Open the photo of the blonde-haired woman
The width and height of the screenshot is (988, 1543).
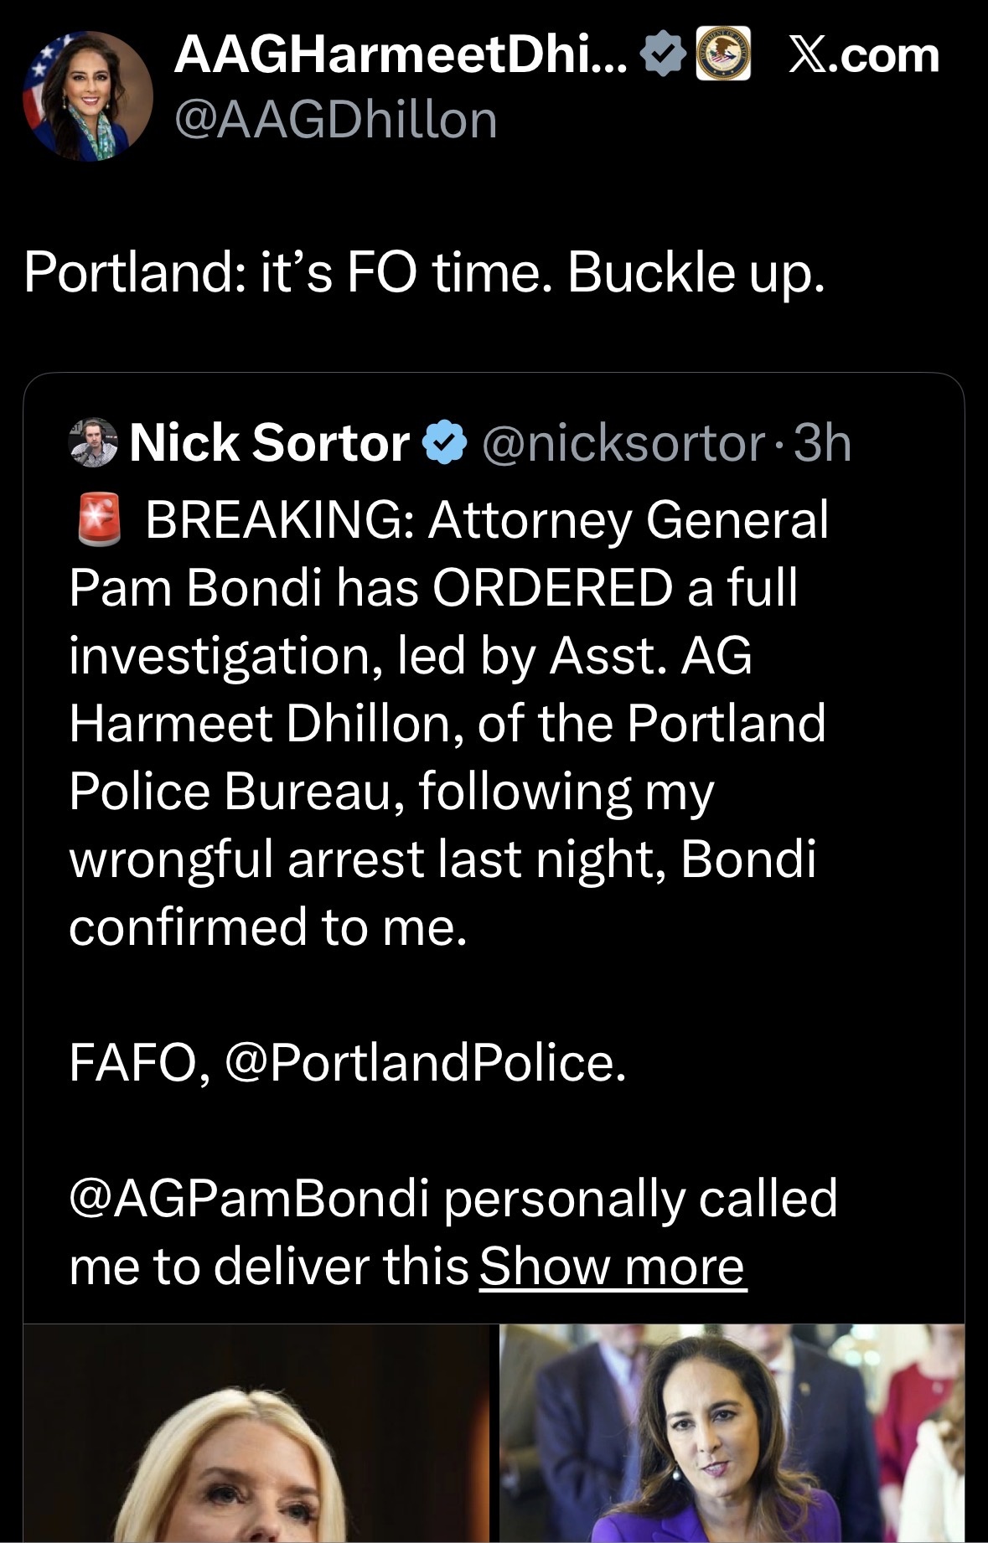(x=256, y=1432)
